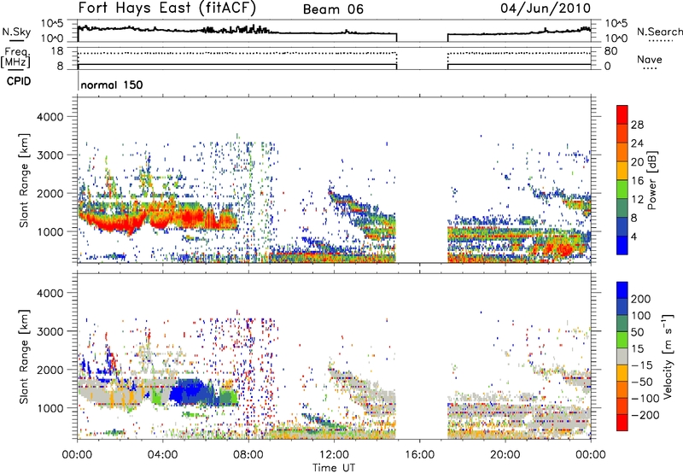Click the '28' power colorbar tick

click(637, 125)
